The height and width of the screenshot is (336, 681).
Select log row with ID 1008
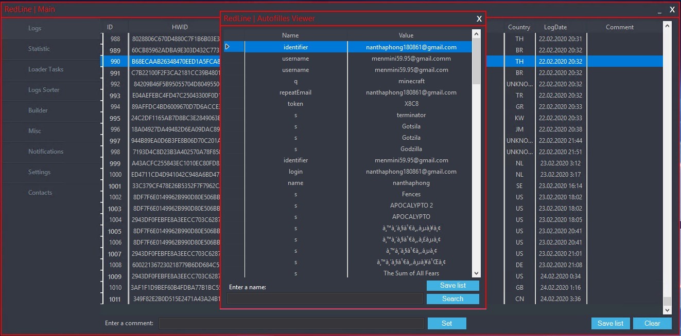coord(115,265)
